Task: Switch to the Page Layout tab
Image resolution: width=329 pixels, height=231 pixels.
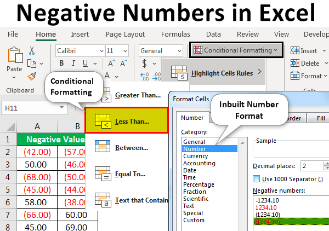Action: coord(125,34)
